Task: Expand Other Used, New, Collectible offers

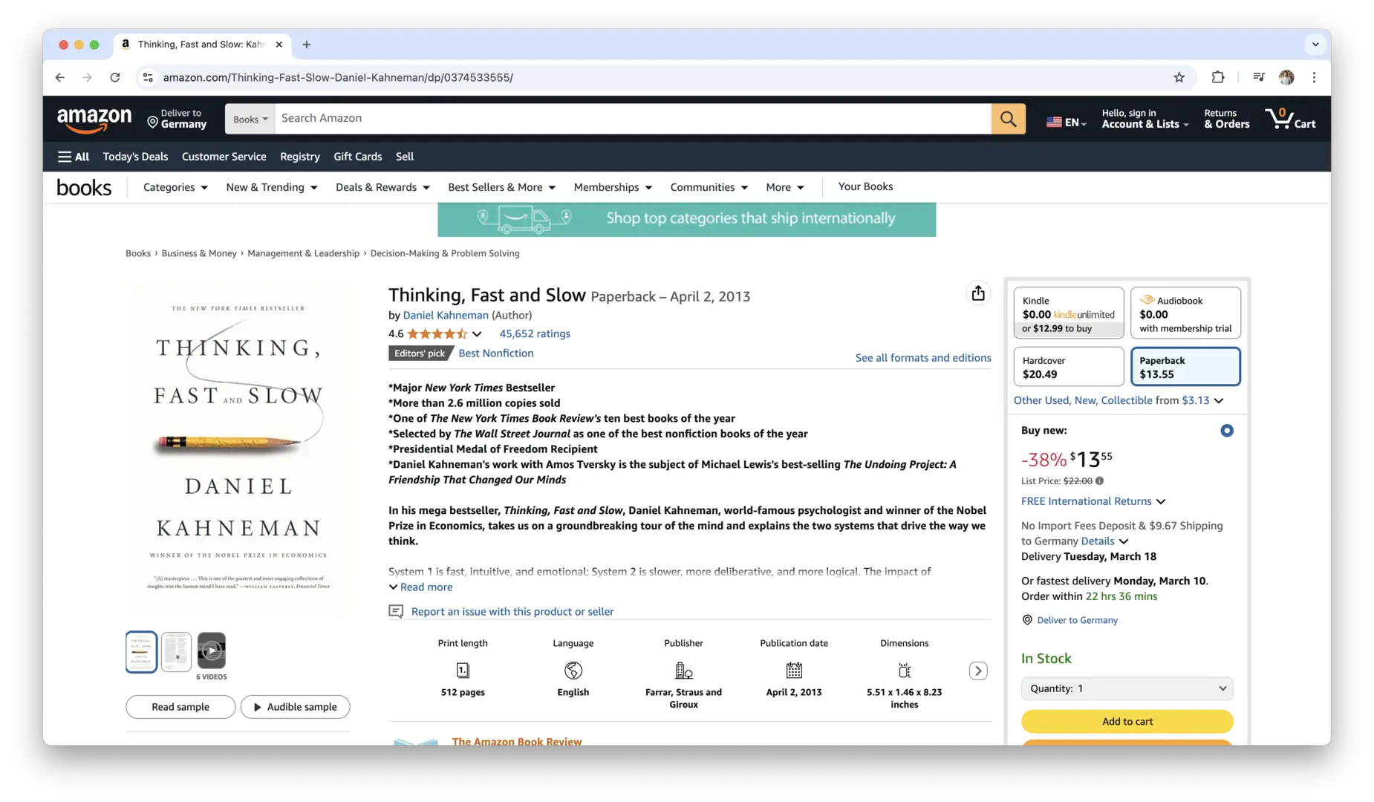Action: point(1119,400)
